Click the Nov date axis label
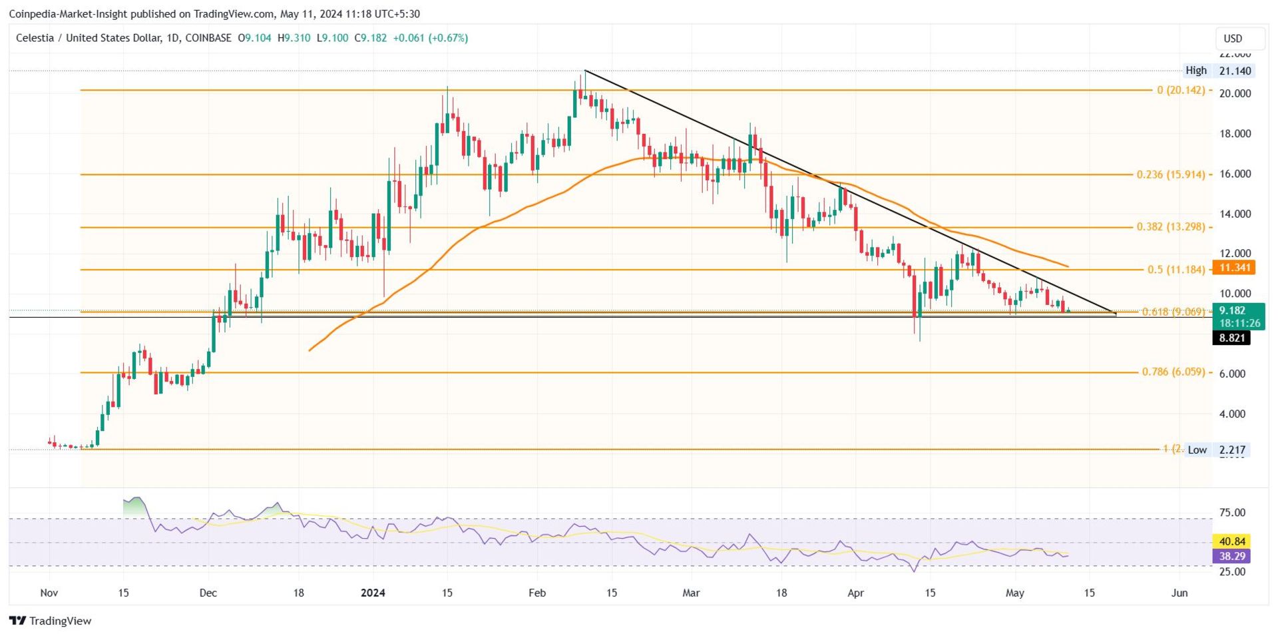The height and width of the screenshot is (636, 1278). click(49, 593)
